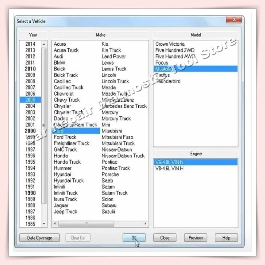Choose Cadillac Truck make

point(69,88)
